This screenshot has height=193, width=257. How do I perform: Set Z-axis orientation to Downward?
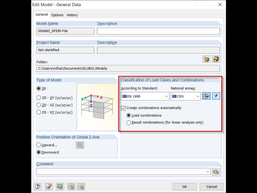[39, 152]
